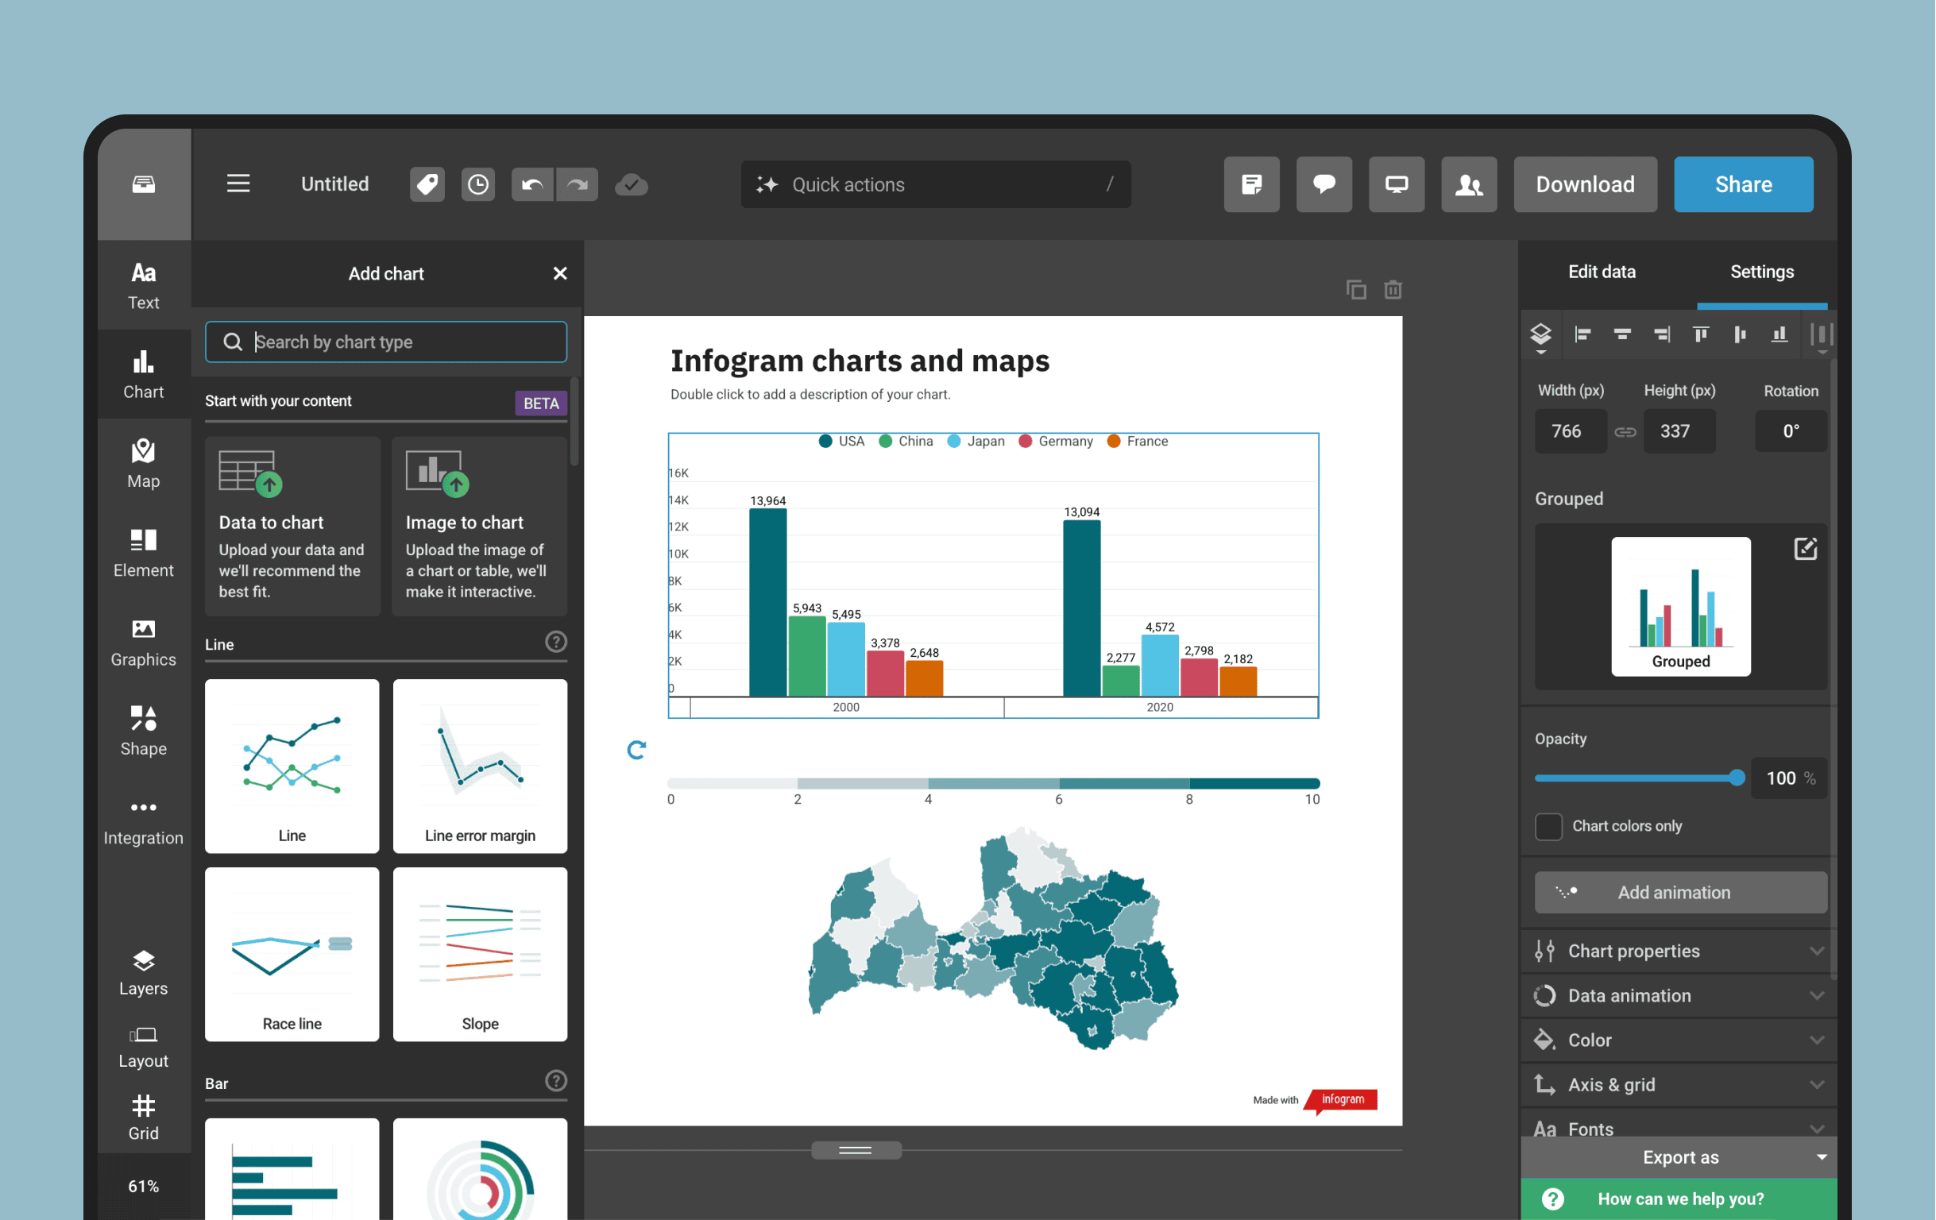Open the Layers panel icon

click(x=143, y=972)
